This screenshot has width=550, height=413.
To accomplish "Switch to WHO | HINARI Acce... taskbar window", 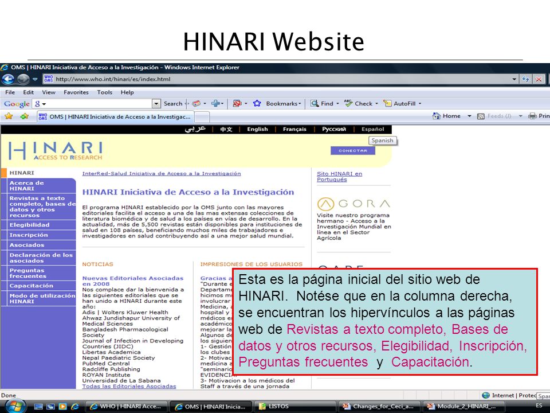I will pos(127,406).
